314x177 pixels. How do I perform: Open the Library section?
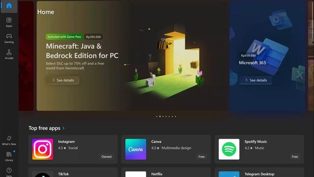coord(9,156)
